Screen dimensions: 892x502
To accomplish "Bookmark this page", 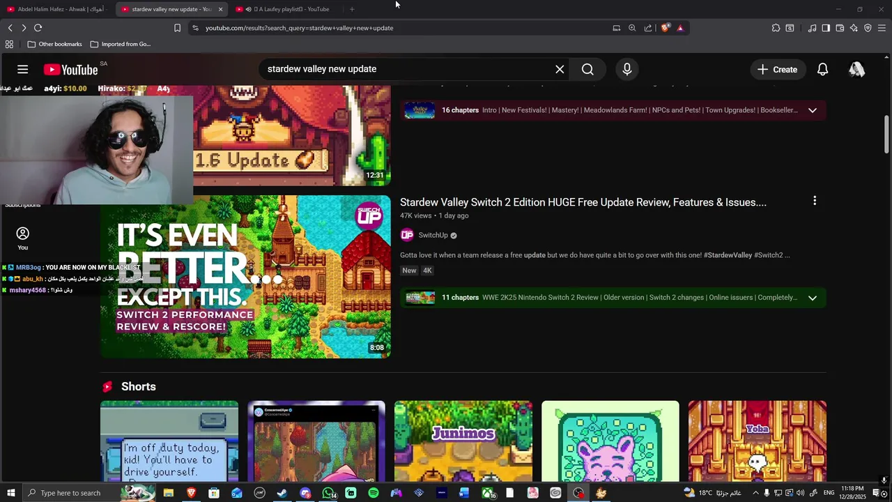I will click(x=177, y=28).
